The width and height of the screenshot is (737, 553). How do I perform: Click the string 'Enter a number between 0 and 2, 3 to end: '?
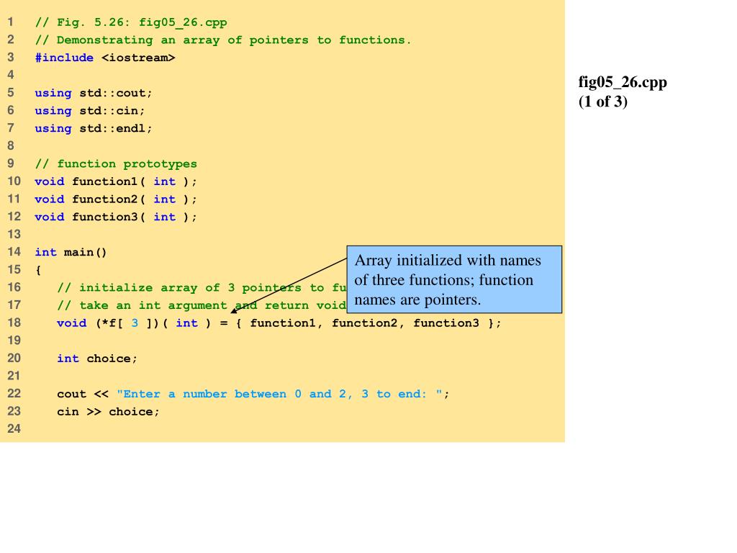pos(280,394)
